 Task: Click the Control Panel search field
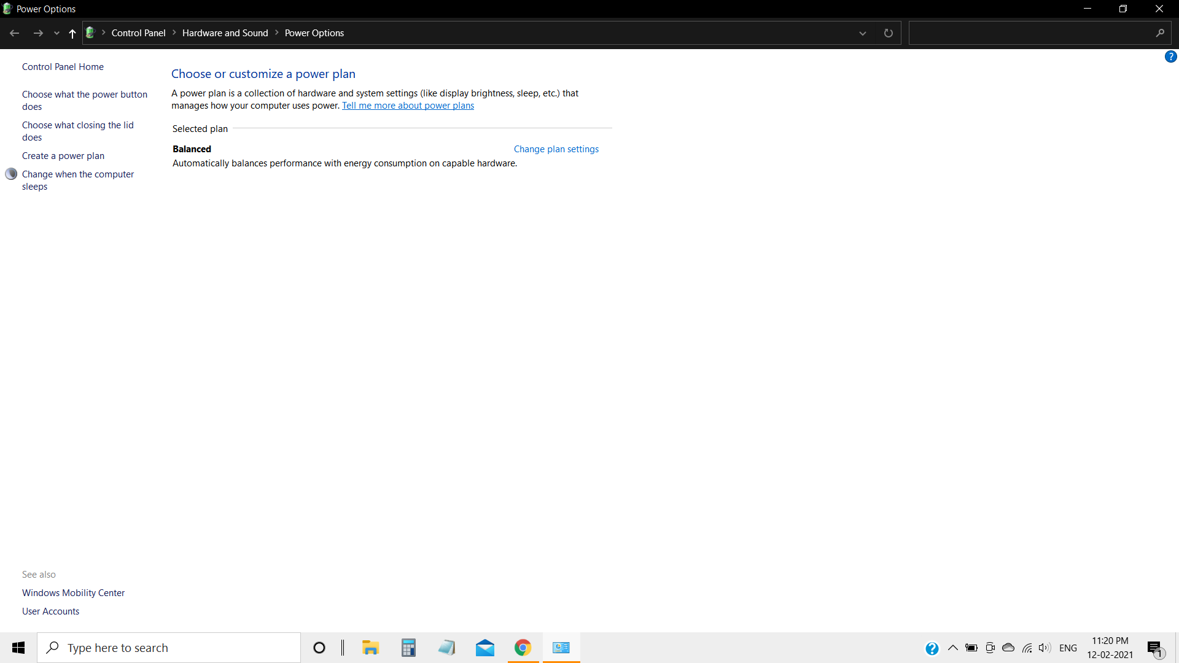point(1032,33)
